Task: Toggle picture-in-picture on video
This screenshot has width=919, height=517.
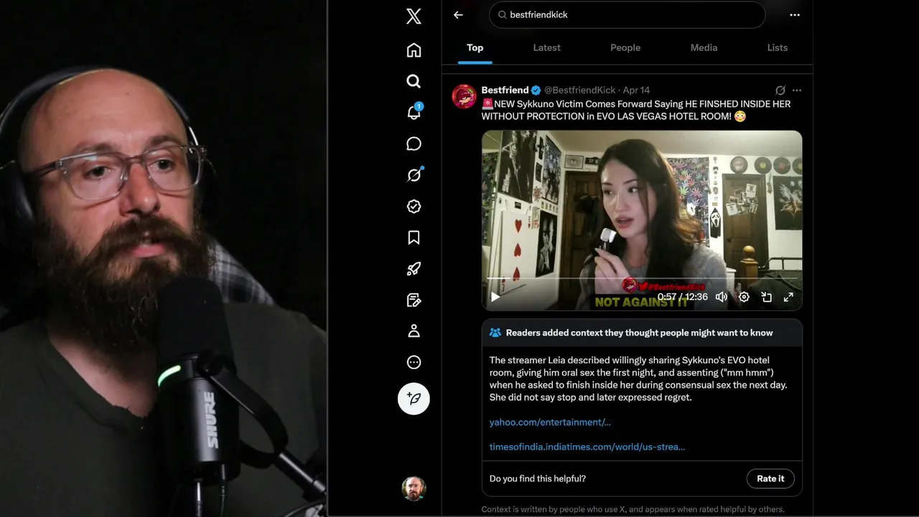Action: click(766, 297)
